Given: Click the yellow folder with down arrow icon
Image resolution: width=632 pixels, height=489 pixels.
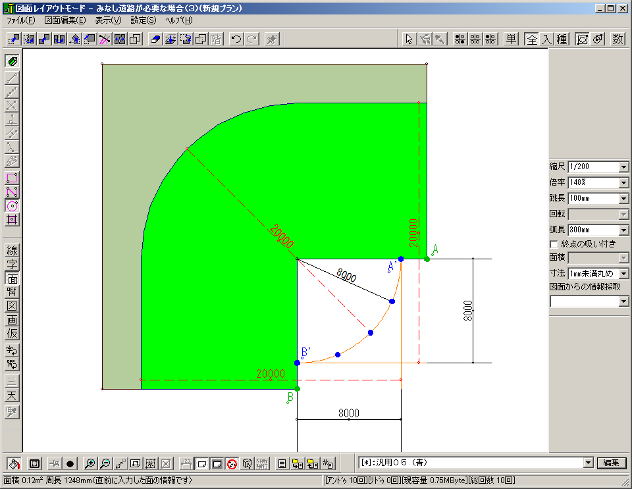Looking at the screenshot, I should click(298, 464).
